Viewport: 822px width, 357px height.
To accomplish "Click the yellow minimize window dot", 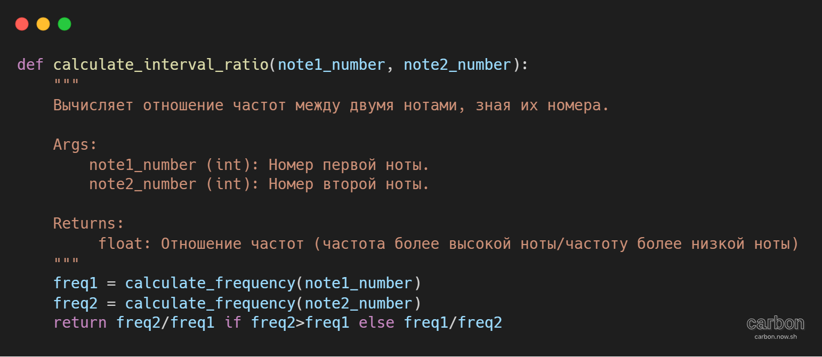I will [43, 24].
